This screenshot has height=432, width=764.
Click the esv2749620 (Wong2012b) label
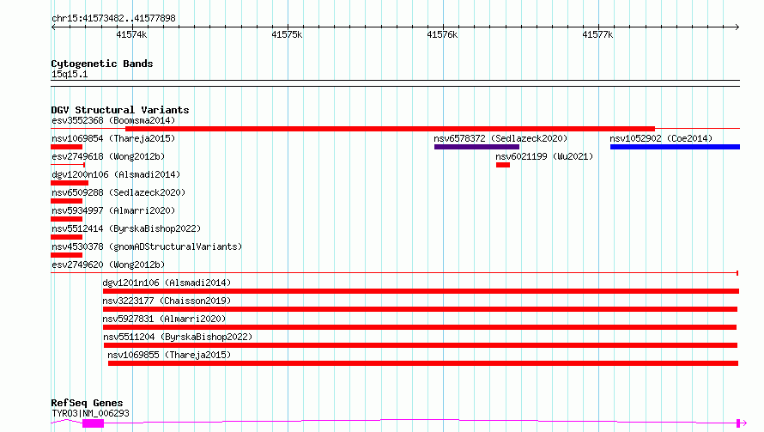108,265
